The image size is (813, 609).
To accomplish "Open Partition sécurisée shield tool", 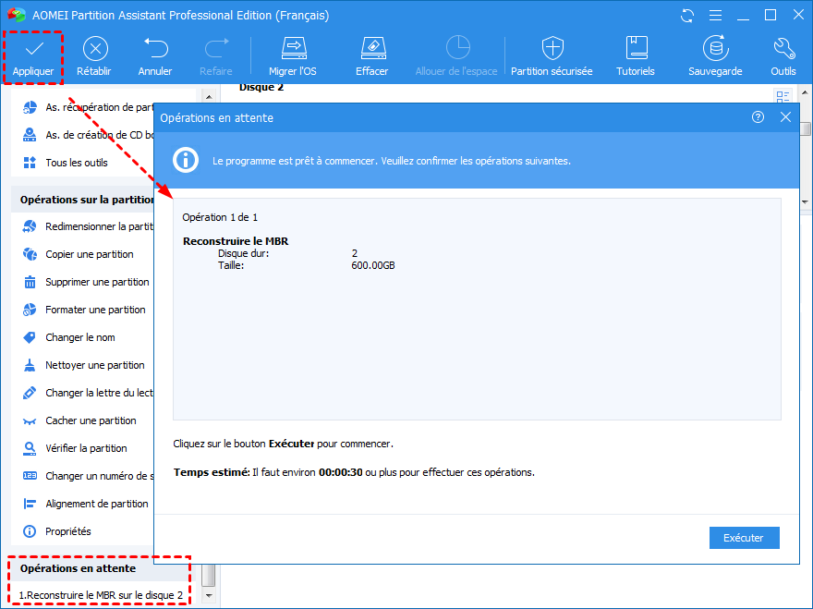I will tap(552, 57).
